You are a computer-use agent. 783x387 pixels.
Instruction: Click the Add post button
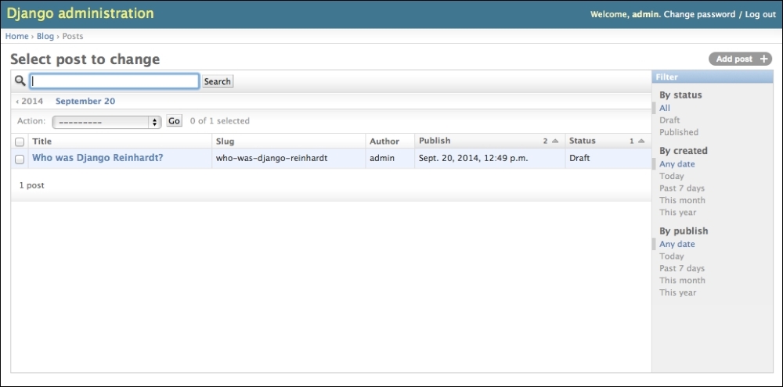coord(741,59)
